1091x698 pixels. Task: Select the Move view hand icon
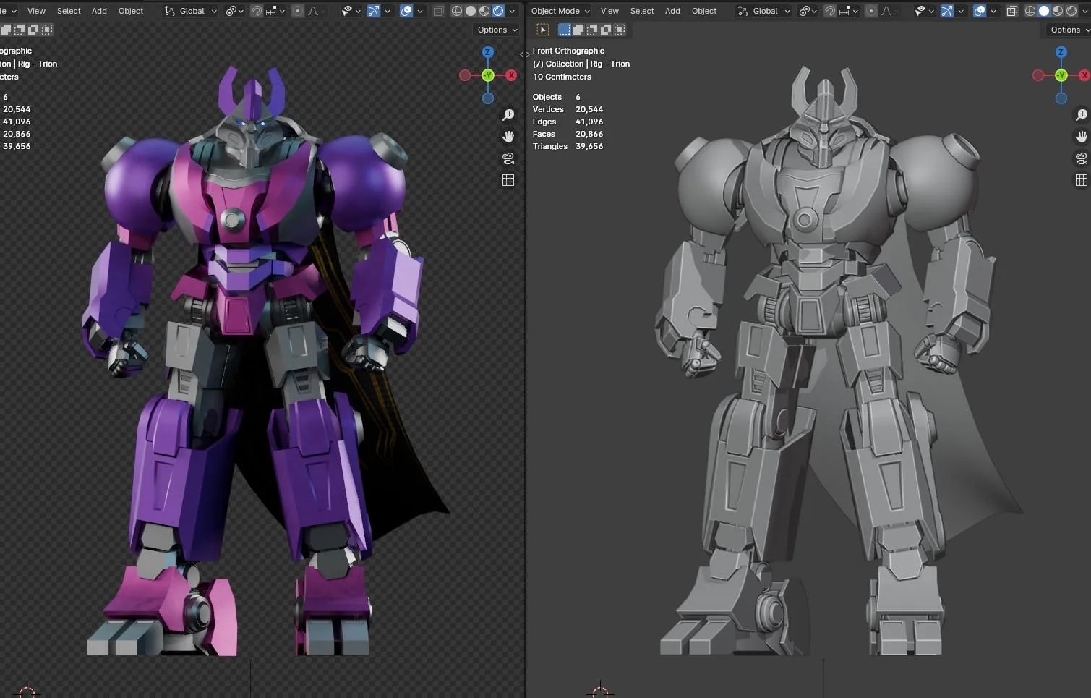(508, 136)
